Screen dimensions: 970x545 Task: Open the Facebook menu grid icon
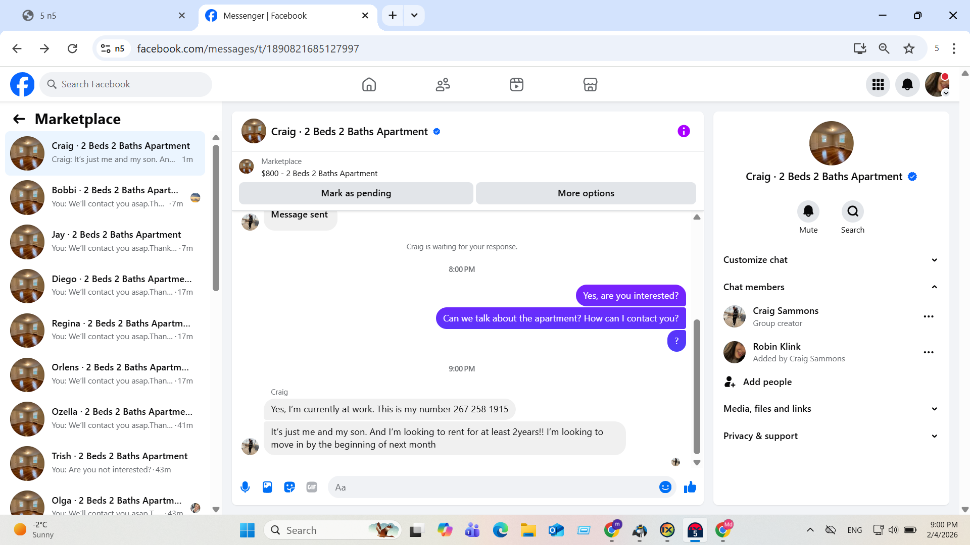coord(878,84)
